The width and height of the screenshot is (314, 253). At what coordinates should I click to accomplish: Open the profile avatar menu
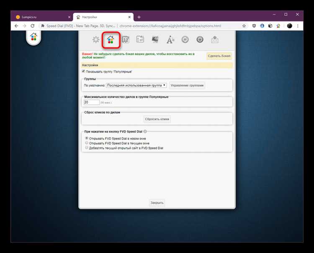tap(289, 26)
